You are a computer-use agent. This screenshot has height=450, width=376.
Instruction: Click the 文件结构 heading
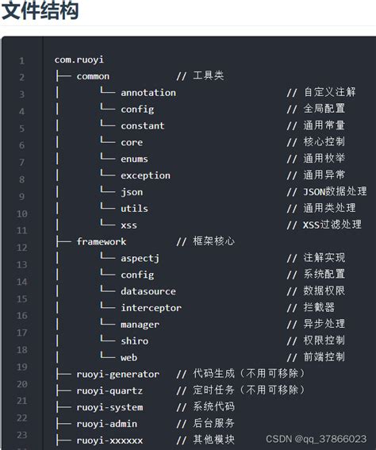(x=40, y=10)
